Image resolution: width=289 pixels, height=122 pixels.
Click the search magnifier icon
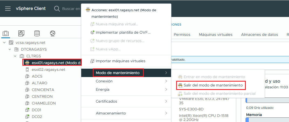[x=57, y=9]
